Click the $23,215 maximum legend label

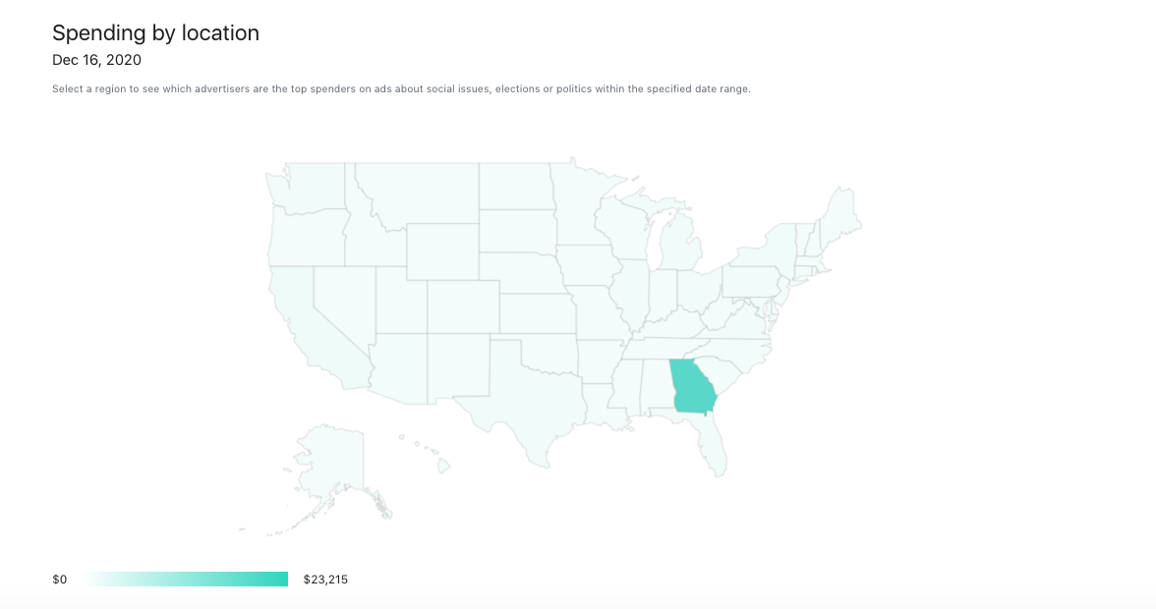(325, 580)
